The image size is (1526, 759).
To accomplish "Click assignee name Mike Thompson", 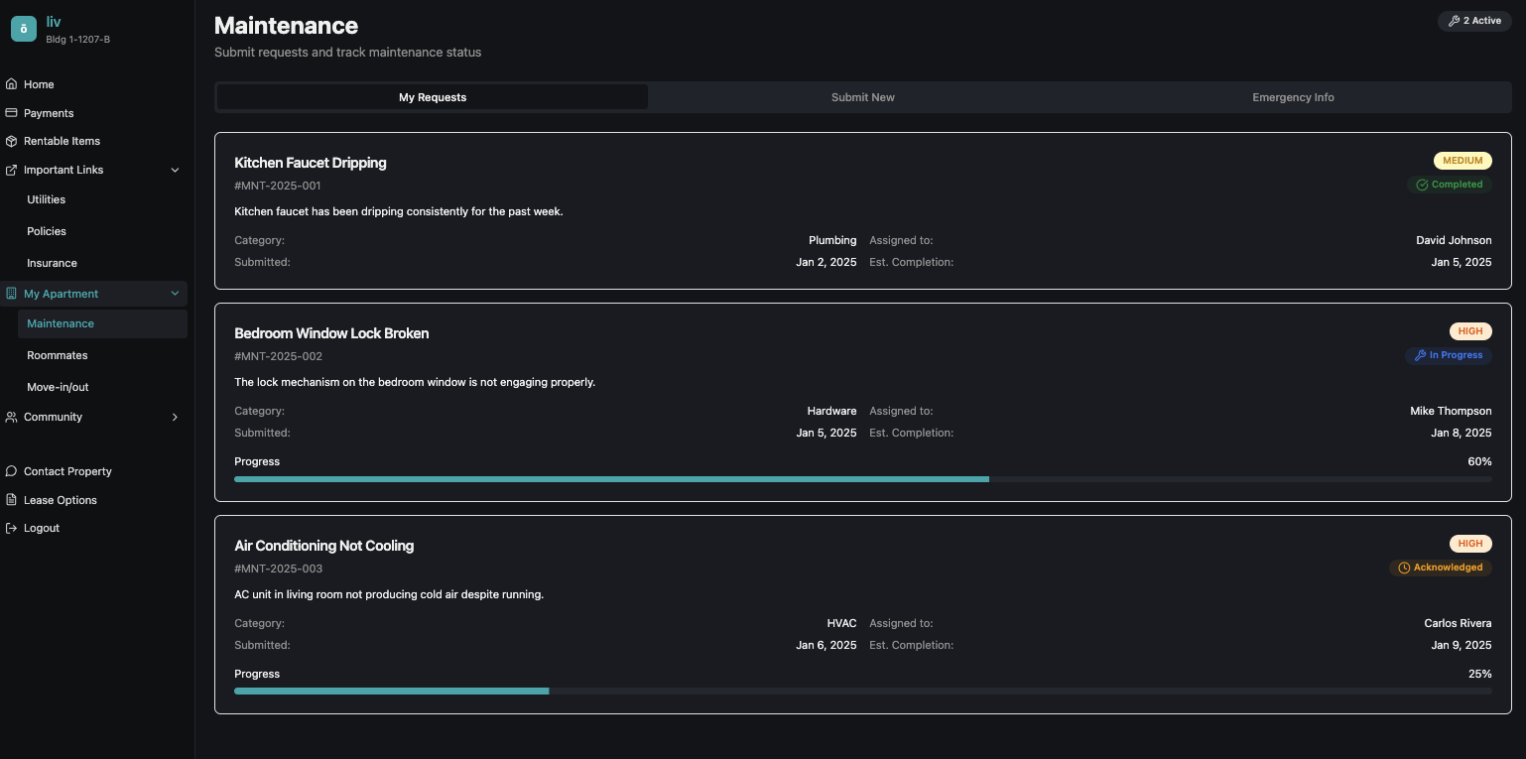I will pyautogui.click(x=1451, y=411).
